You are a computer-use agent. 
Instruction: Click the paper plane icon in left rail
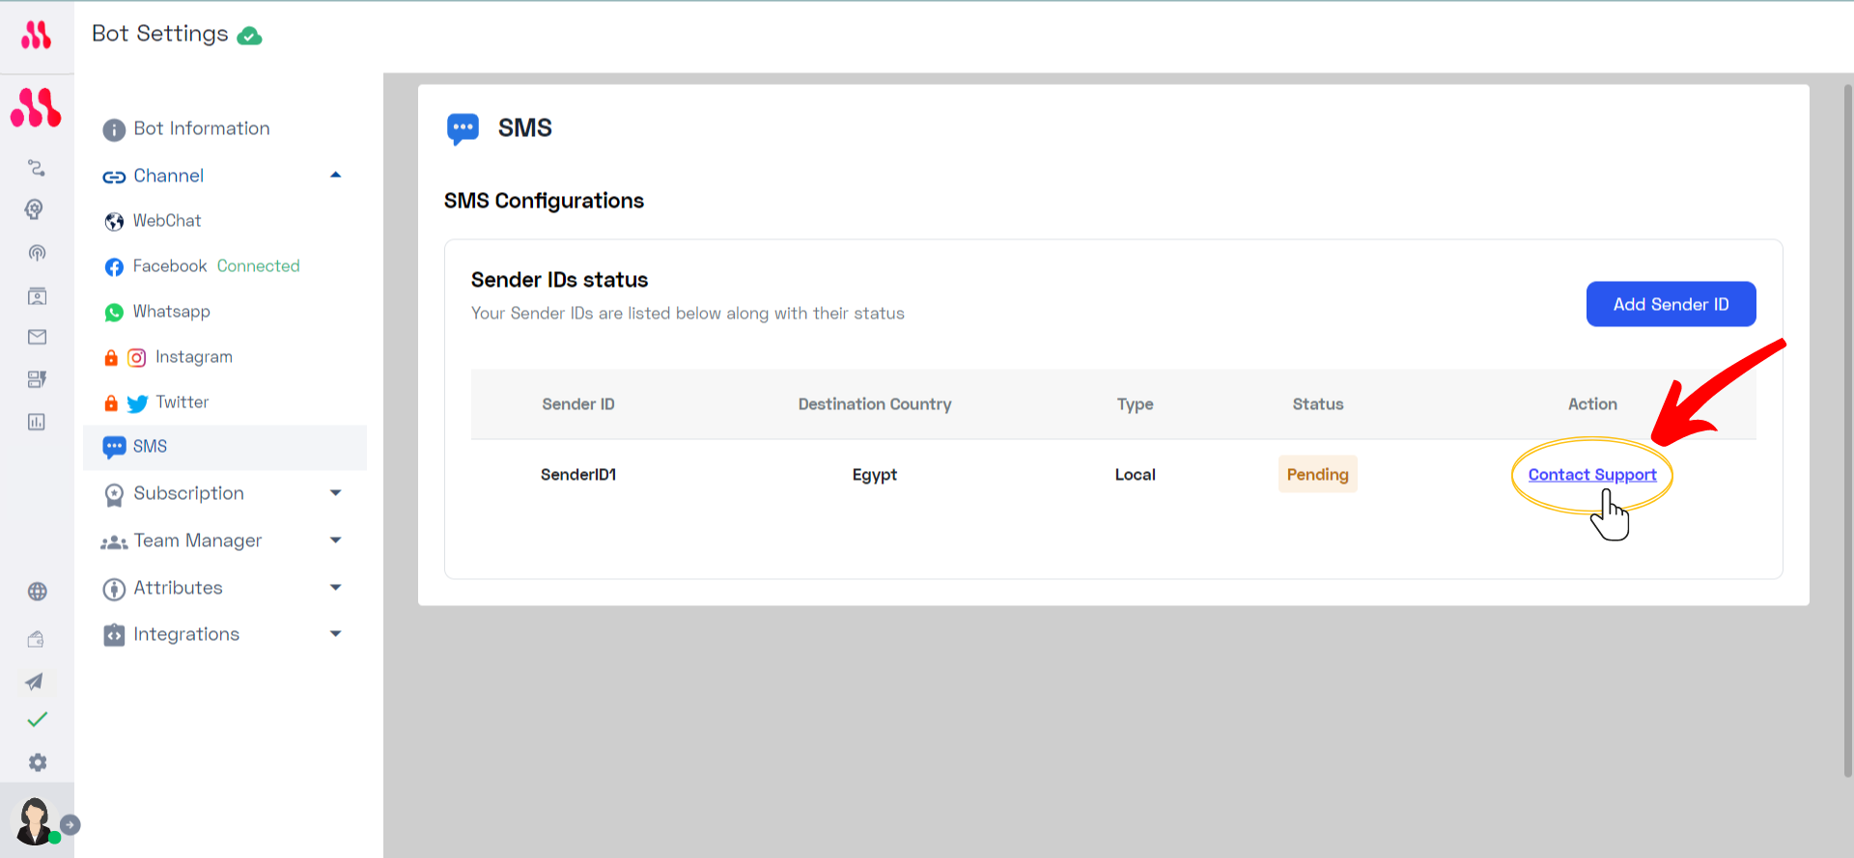(35, 681)
